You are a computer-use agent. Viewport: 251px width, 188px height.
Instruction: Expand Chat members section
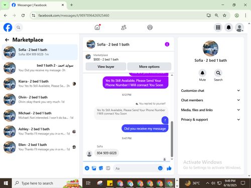pyautogui.click(x=210, y=100)
